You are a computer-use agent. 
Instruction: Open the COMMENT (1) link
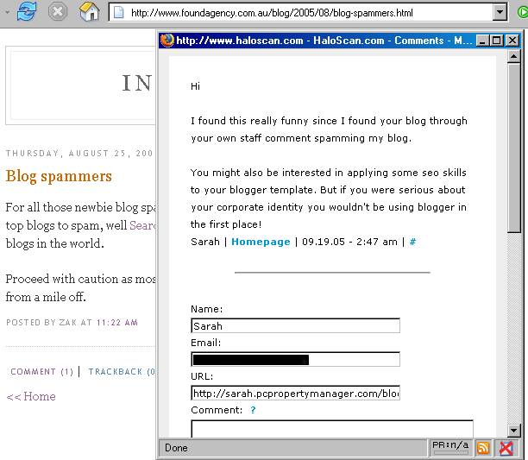[41, 371]
